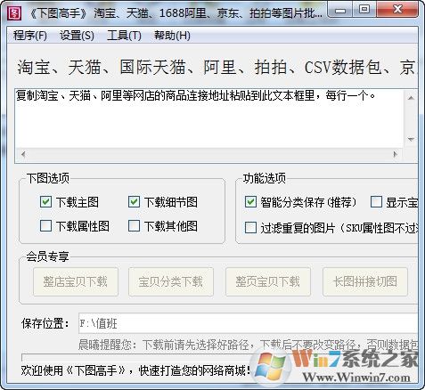This screenshot has height=390, width=425.
Task: Click into the 保存位置 path field
Action: pyautogui.click(x=248, y=323)
